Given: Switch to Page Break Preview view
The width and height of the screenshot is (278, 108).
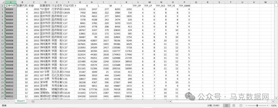Looking at the screenshot, I should pos(241,105).
